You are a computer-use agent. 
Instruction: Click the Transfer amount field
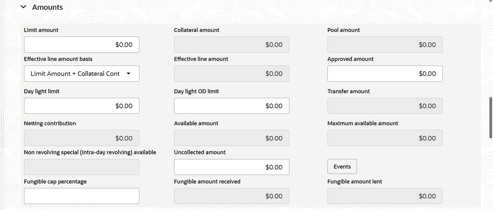point(385,106)
